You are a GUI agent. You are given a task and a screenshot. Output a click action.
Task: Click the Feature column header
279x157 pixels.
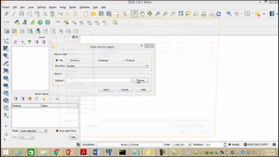(27, 106)
